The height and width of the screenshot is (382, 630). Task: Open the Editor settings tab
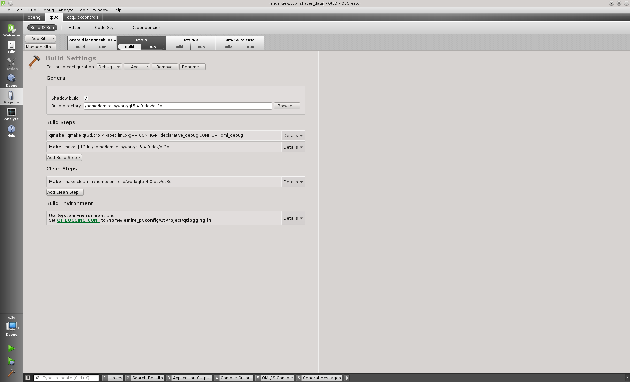74,27
